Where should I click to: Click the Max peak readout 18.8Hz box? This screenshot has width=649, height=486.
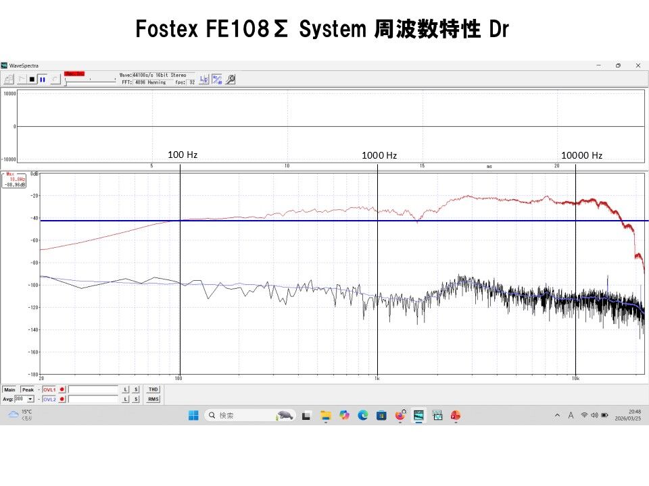click(x=14, y=180)
